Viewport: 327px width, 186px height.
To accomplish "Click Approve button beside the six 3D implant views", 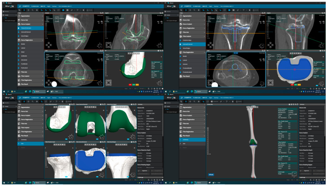I will click(x=143, y=171).
